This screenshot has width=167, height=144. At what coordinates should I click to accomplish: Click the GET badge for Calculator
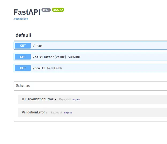(x=23, y=57)
